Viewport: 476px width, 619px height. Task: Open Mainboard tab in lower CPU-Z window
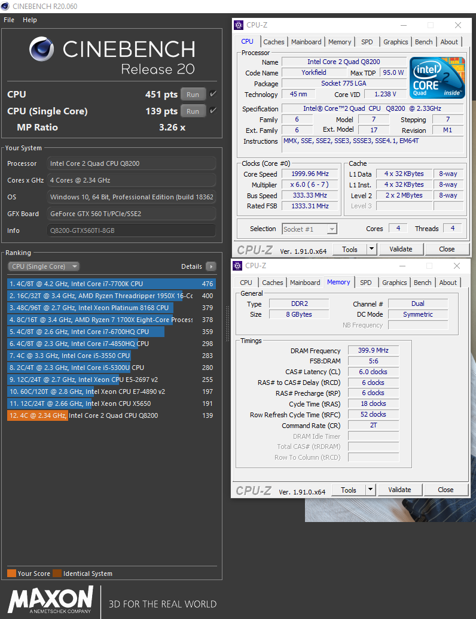coord(305,283)
